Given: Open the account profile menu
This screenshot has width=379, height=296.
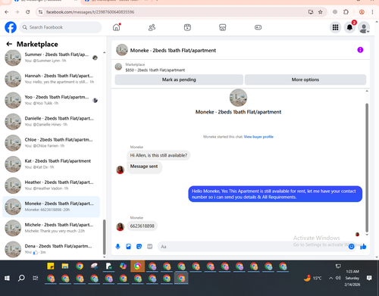Looking at the screenshot, I should (364, 27).
